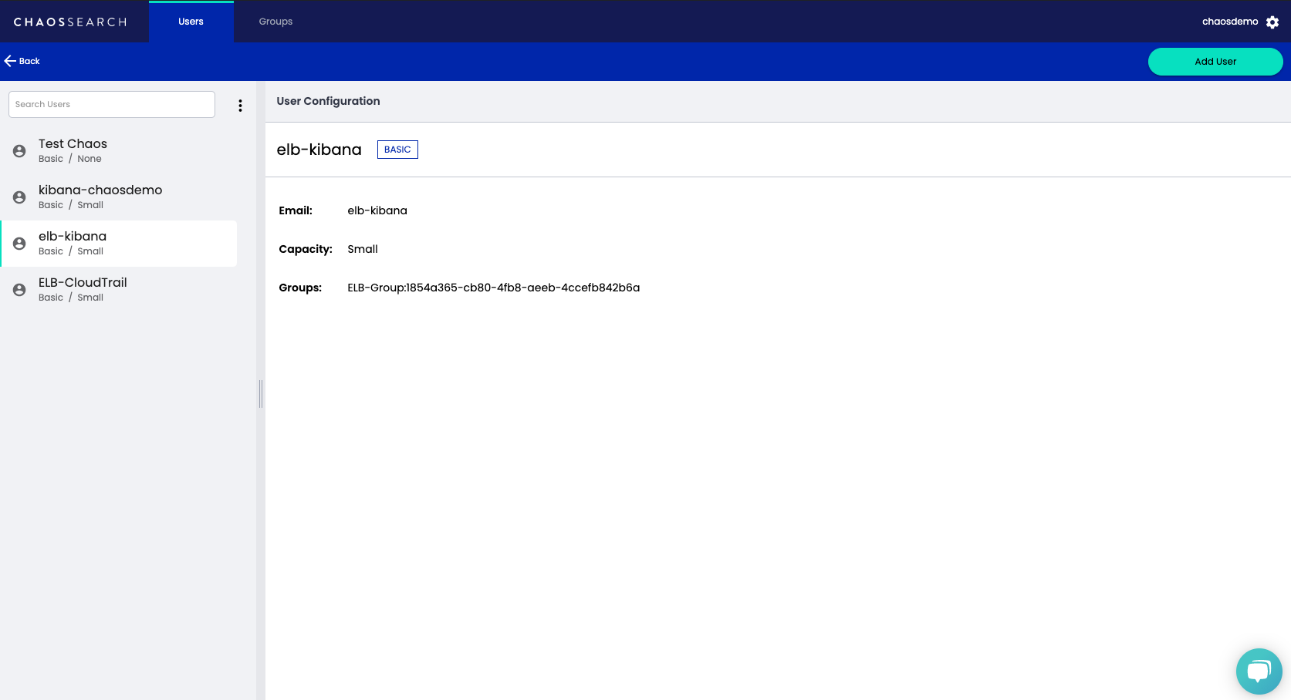Screen dimensions: 1291x700
Task: Click the BASIC badge beside elb-kibana
Action: tap(397, 150)
